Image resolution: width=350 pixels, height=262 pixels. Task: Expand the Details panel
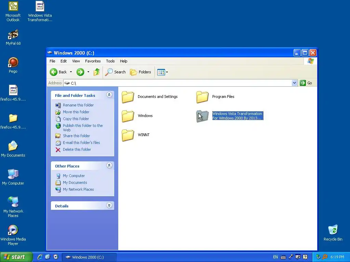coord(109,205)
